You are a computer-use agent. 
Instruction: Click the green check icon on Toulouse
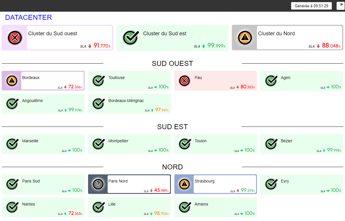(x=98, y=81)
